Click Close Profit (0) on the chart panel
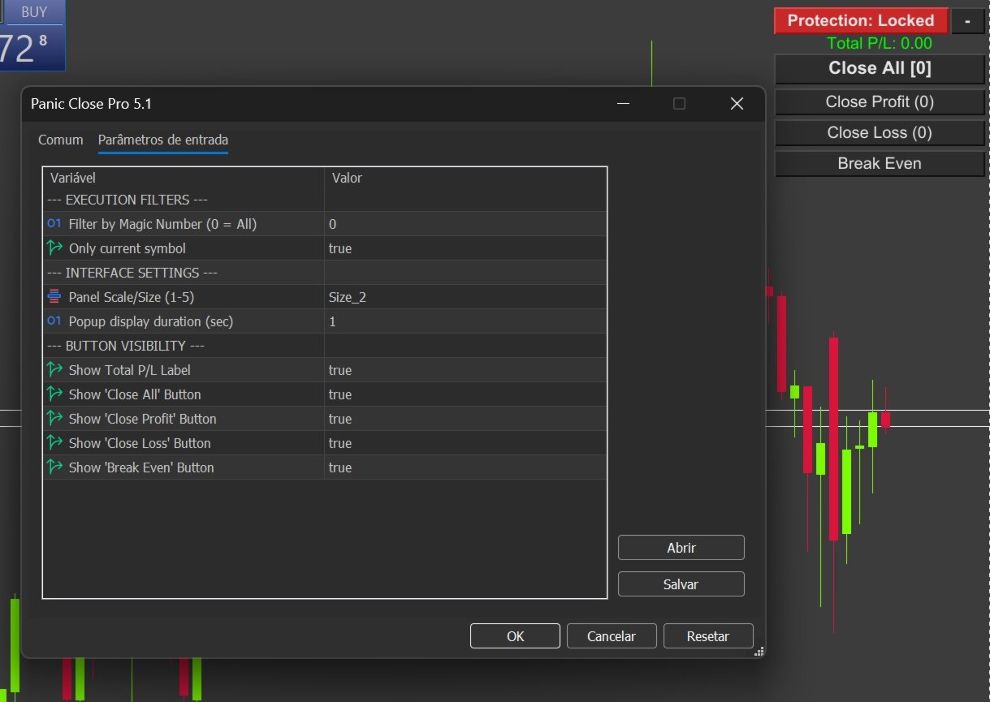 880,101
